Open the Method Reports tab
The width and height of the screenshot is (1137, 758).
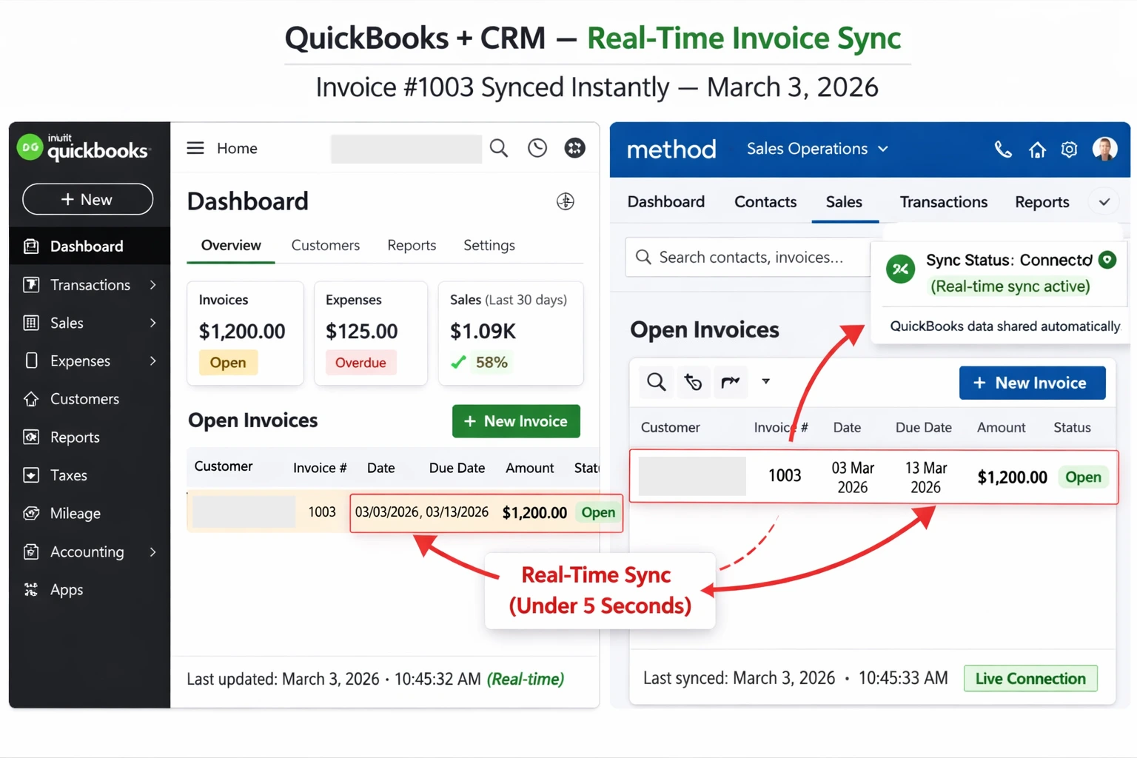point(1042,202)
